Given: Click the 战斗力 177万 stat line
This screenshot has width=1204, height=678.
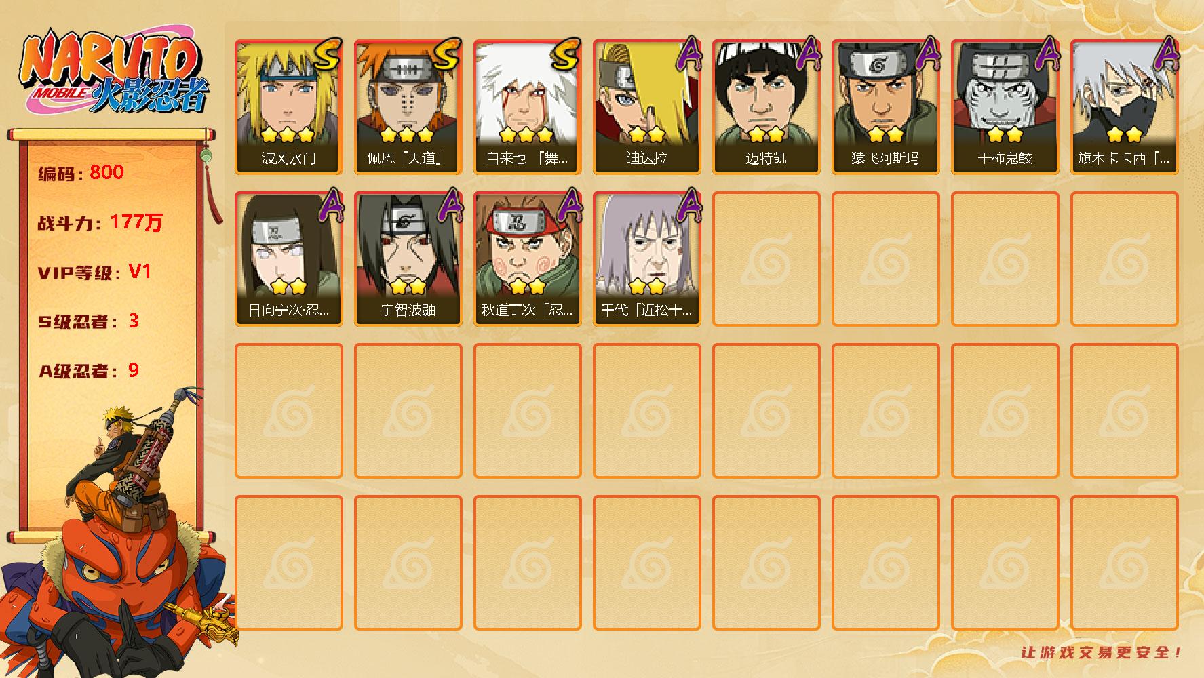Looking at the screenshot, I should pos(100,222).
